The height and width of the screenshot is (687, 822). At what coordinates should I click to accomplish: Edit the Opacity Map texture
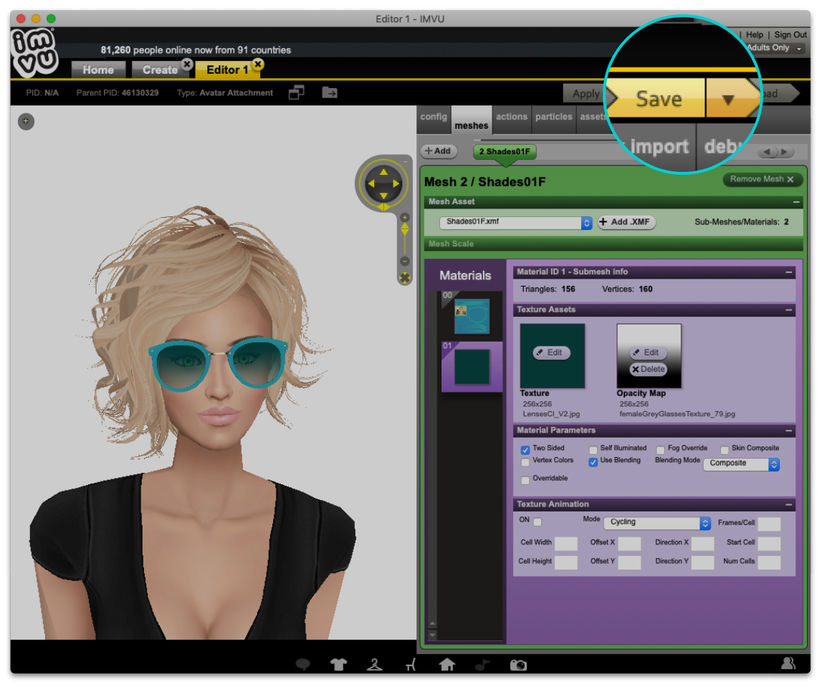point(649,352)
